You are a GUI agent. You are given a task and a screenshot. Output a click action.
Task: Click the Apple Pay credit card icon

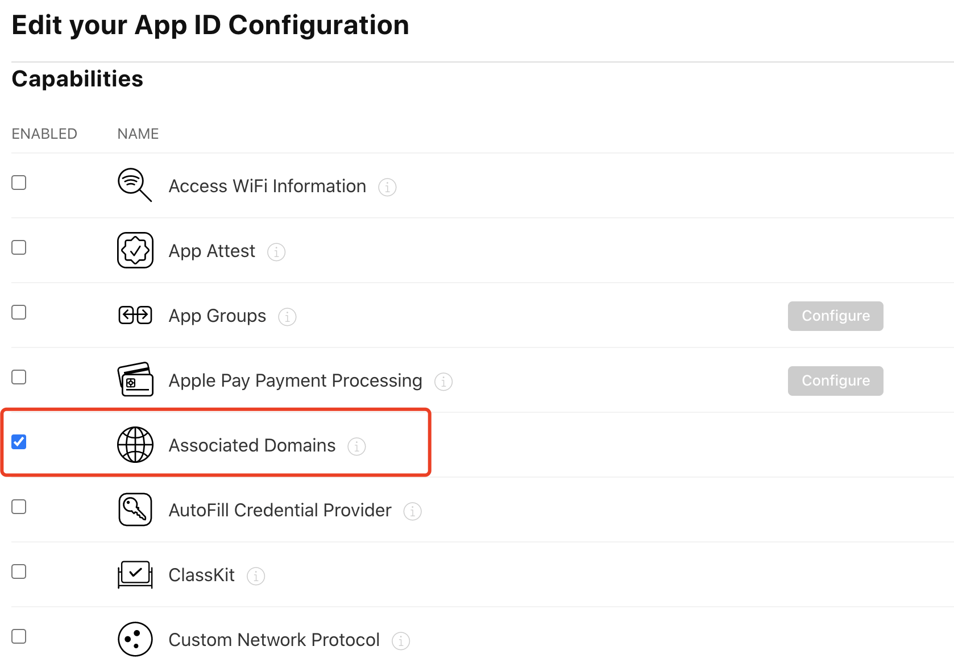click(x=135, y=379)
